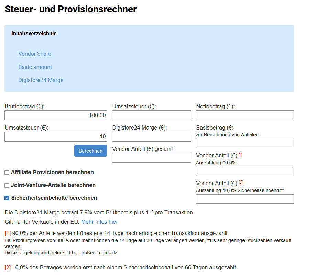Click the Basisbetrag (€) label
Screen dimensions: 315x277
click(215, 128)
